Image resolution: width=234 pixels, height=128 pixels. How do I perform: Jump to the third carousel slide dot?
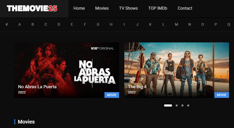182,105
